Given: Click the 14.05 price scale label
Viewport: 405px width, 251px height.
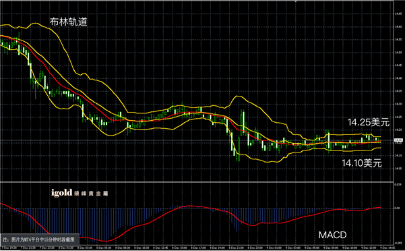Looking at the screenshot, I should point(398,169).
